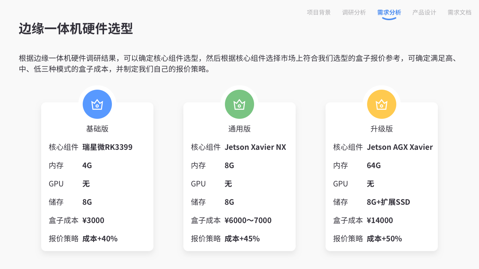Click the 8G storage value in 通用版
This screenshot has height=269, width=479.
229,202
